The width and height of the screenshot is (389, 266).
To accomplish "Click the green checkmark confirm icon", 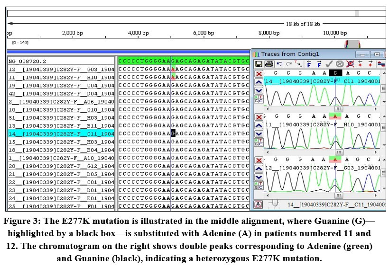I will [x=329, y=64].
